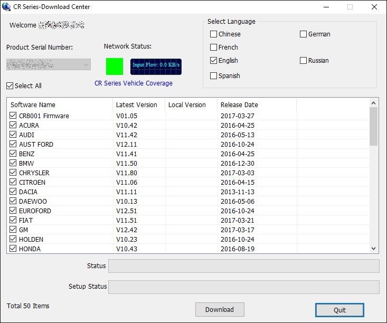The height and width of the screenshot is (323, 387).
Task: Click the Local Version column header
Action: [191, 104]
